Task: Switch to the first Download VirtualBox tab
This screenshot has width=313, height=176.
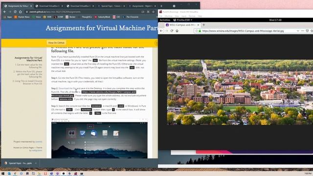Action: pos(49,6)
